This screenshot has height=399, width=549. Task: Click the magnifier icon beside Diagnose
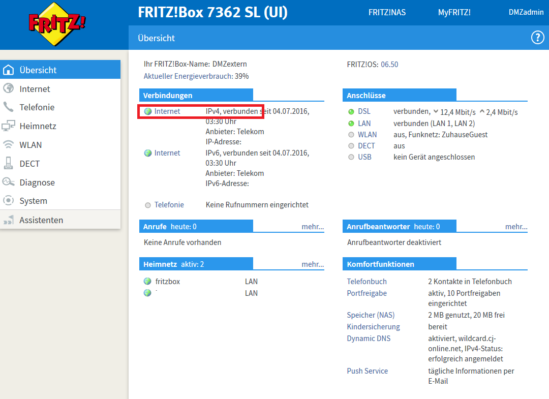pyautogui.click(x=9, y=181)
